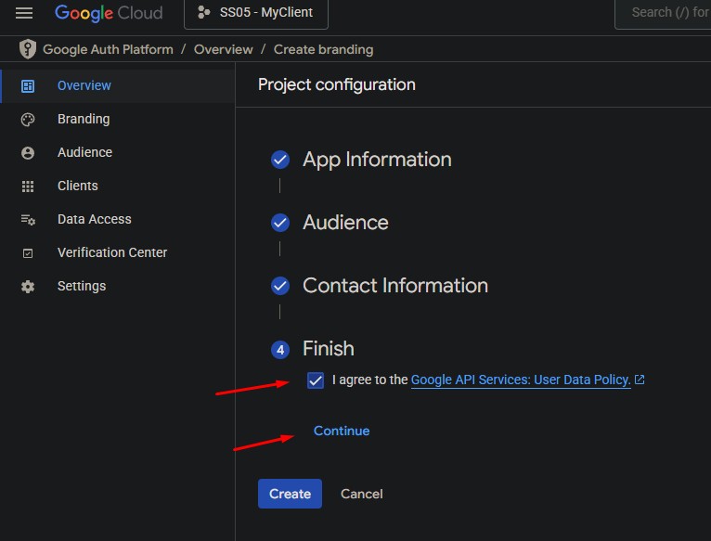The image size is (711, 541).
Task: Select Data Access in the sidebar
Action: (x=94, y=219)
